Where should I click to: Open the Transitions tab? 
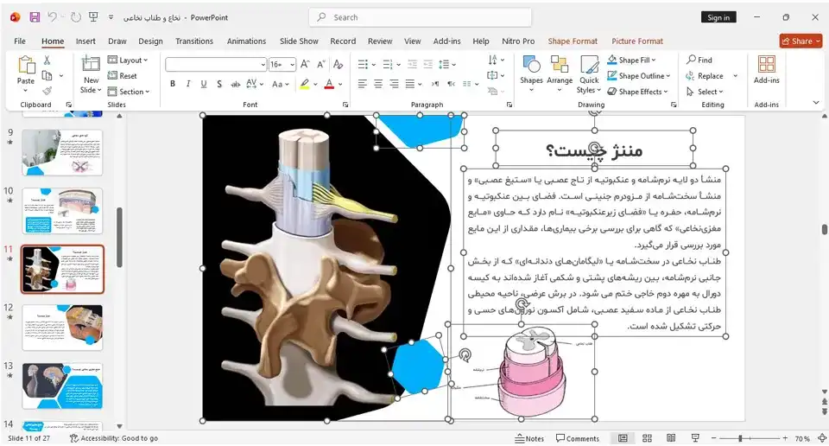tap(194, 41)
